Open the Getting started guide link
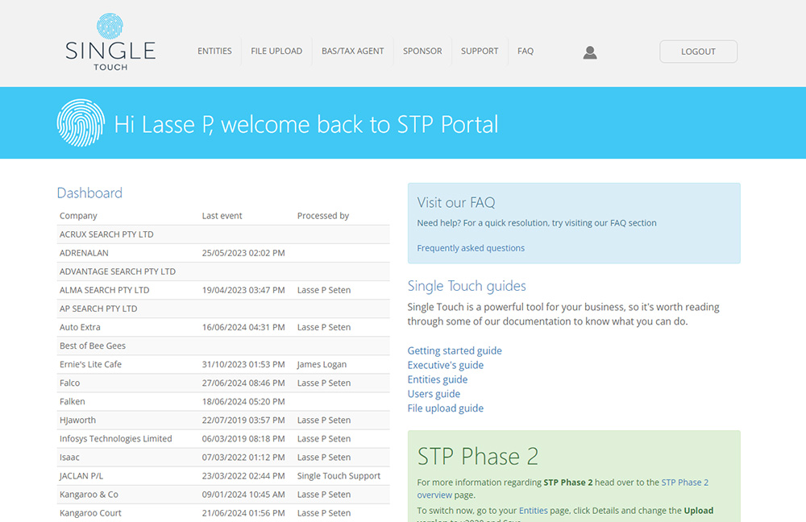This screenshot has height=522, width=806. pyautogui.click(x=455, y=350)
